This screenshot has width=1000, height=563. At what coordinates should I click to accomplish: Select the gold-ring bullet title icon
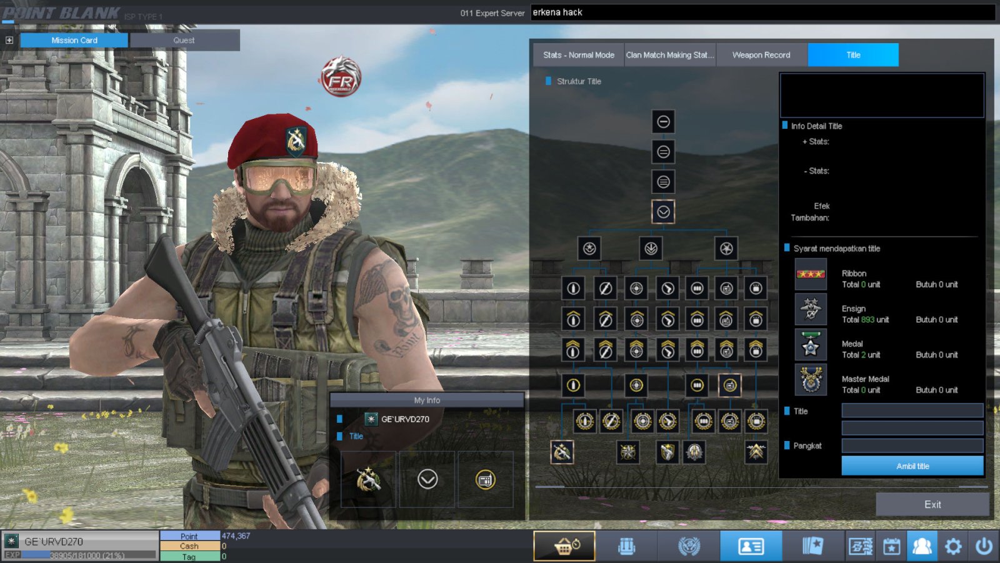[x=573, y=385]
